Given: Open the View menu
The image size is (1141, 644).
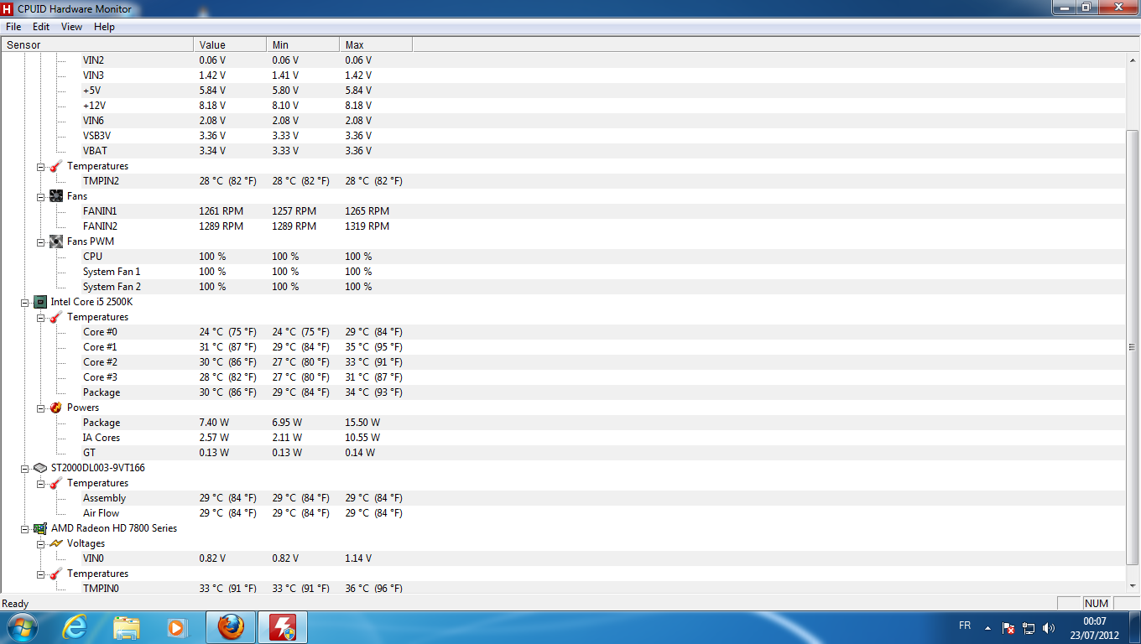Looking at the screenshot, I should click(x=71, y=27).
